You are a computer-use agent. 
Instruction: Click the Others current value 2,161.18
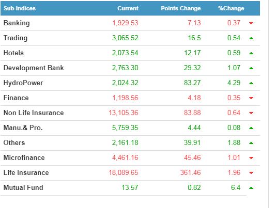point(125,142)
